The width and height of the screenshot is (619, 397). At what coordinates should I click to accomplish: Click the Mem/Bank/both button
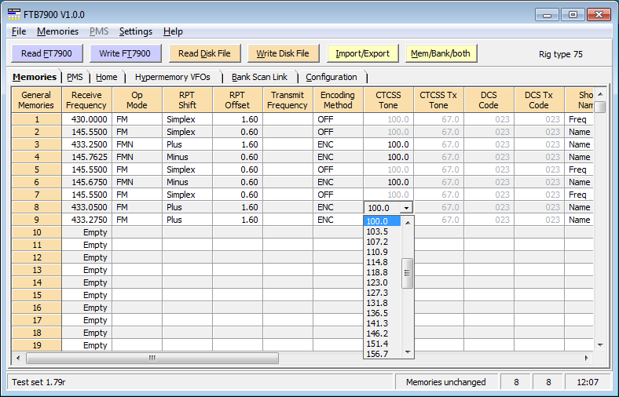[441, 53]
